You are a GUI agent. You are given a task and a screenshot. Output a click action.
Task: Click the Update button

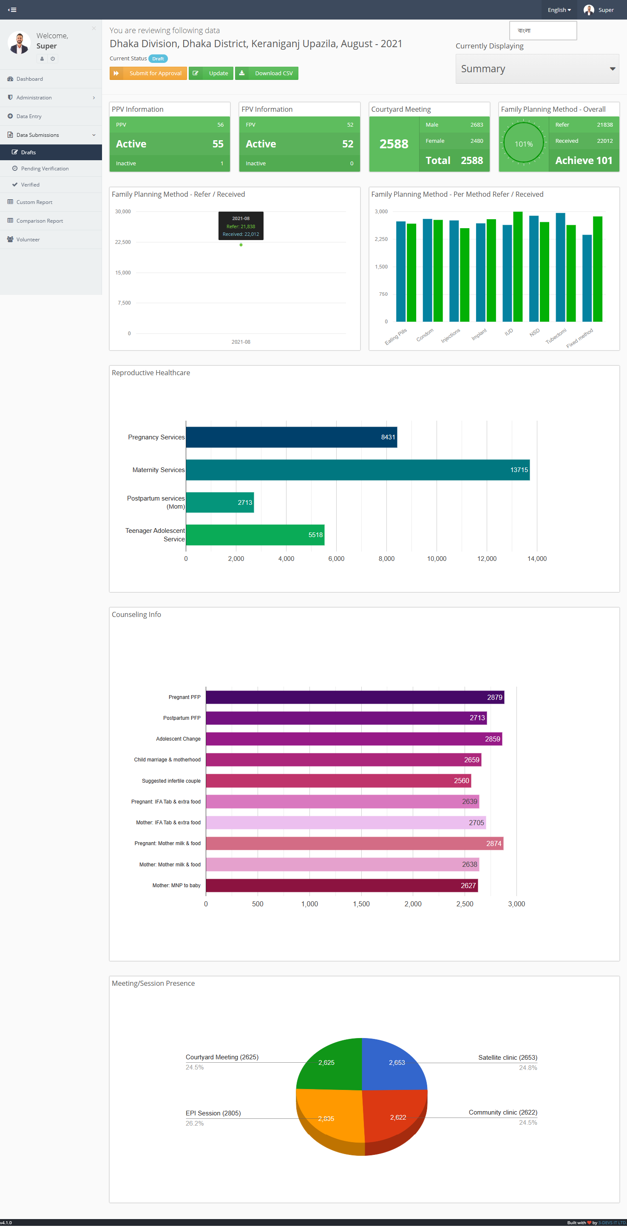pos(211,73)
